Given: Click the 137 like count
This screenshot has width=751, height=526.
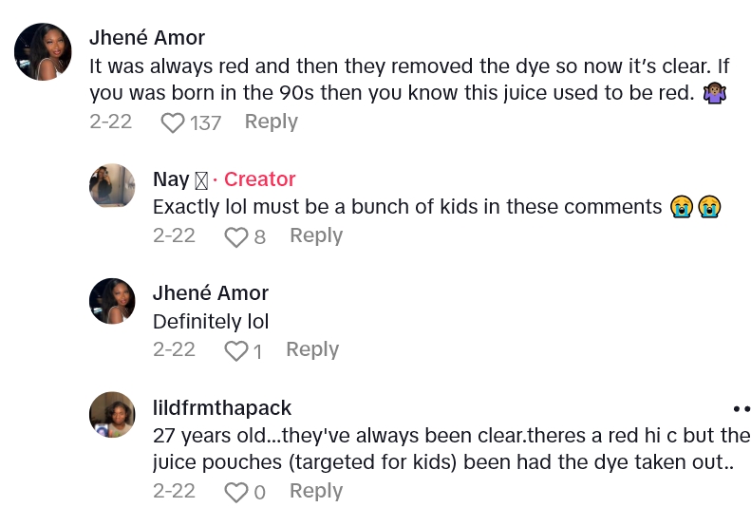Looking at the screenshot, I should (x=205, y=122).
